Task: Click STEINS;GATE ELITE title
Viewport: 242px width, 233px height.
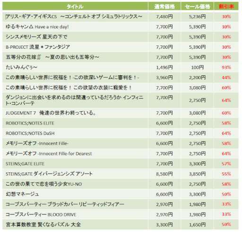Action: (25, 164)
